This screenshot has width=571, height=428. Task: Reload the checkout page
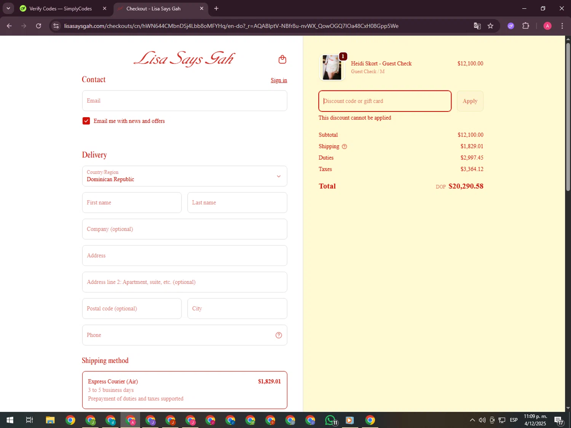(x=38, y=26)
